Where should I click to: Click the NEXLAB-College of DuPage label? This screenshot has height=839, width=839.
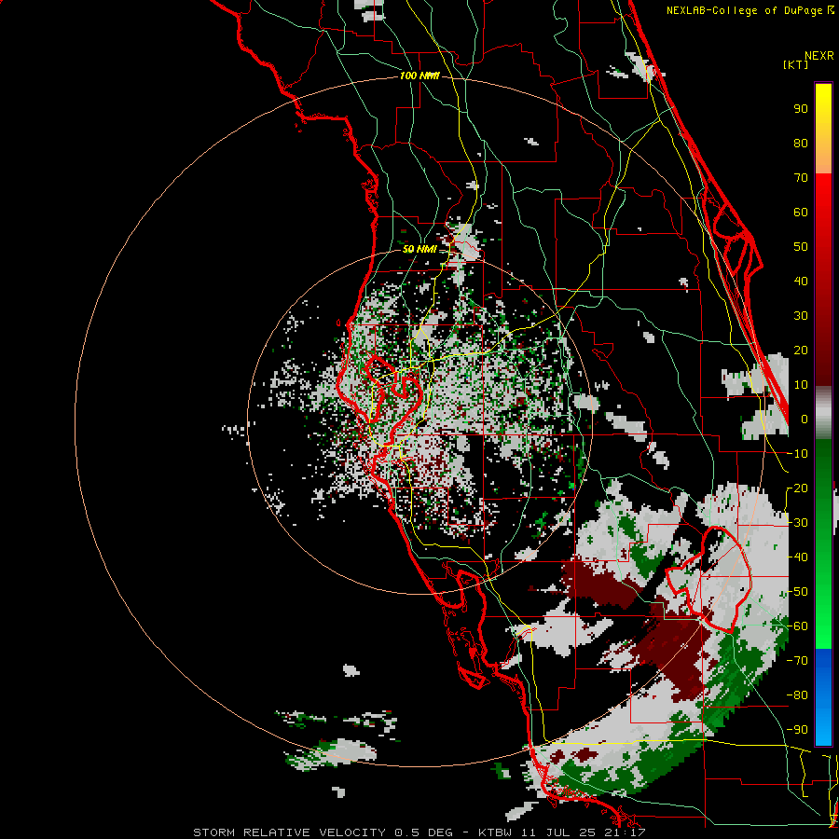pos(745,10)
